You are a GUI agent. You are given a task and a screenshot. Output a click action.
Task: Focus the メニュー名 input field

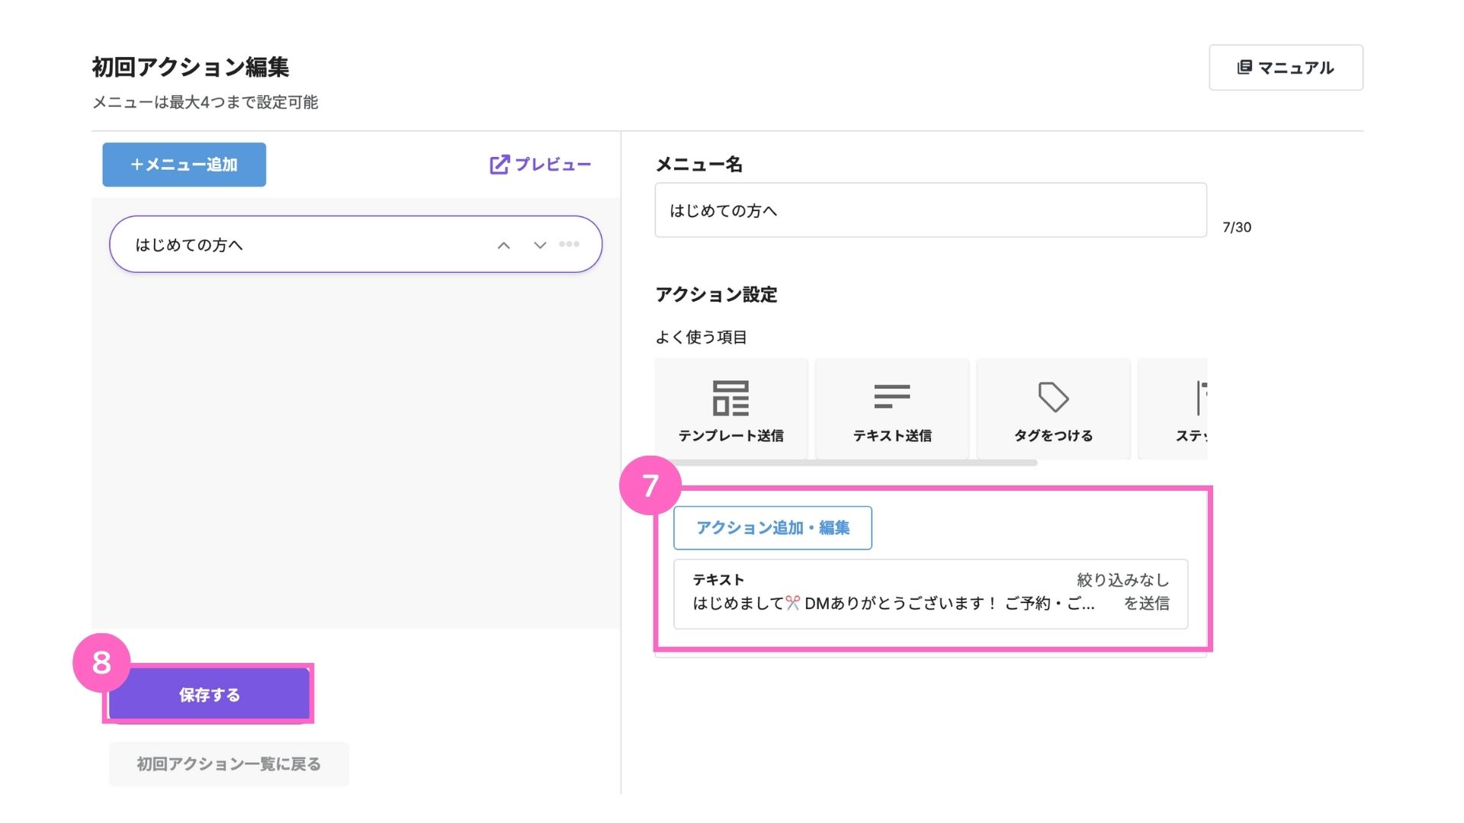coord(930,210)
